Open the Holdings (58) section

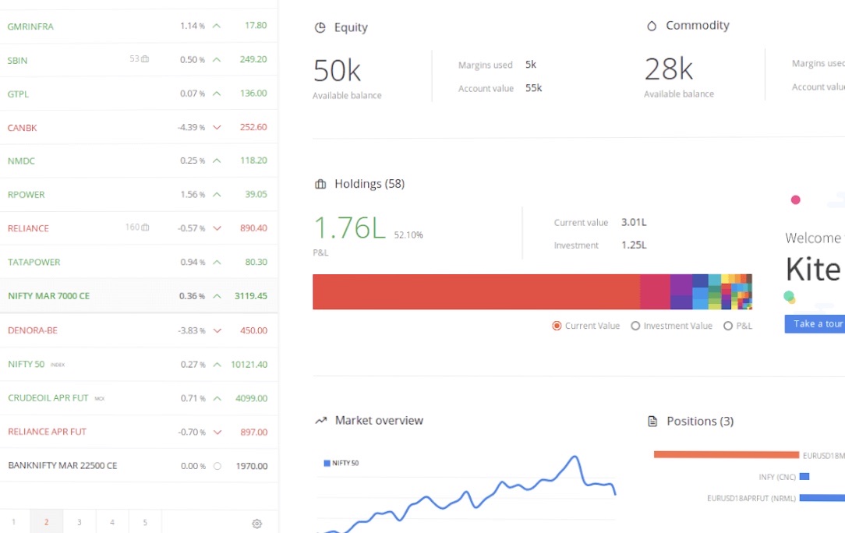[x=369, y=184]
